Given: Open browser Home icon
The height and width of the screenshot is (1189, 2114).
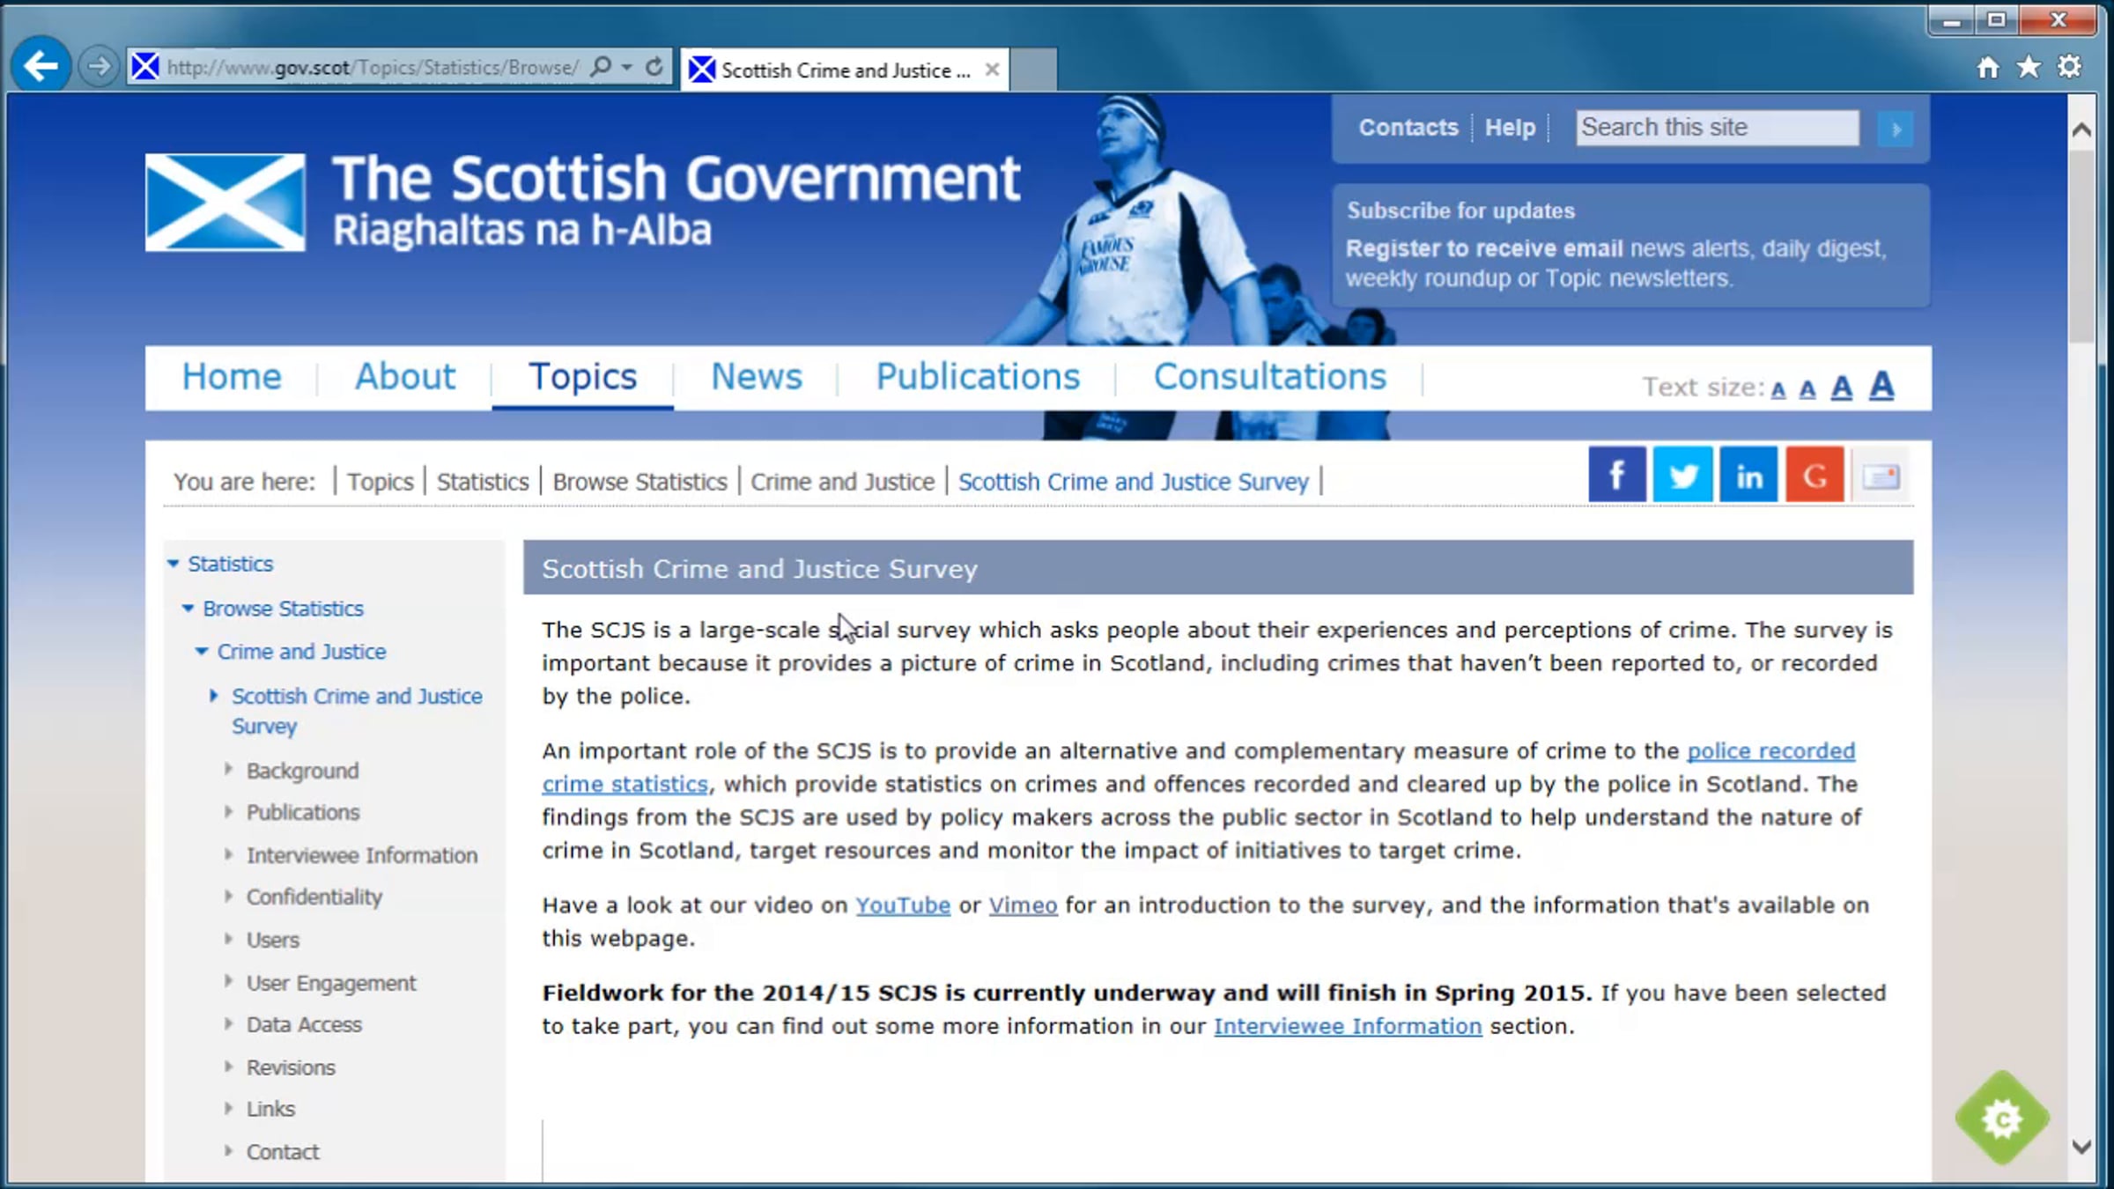Looking at the screenshot, I should coord(1987,68).
